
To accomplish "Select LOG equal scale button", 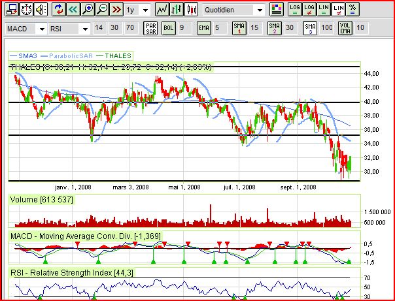I will point(295,10).
